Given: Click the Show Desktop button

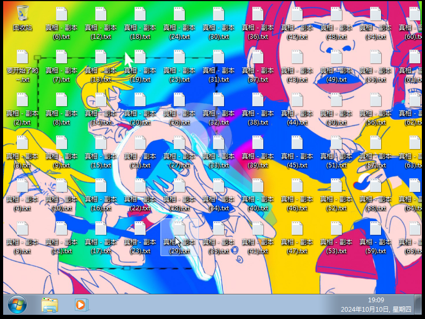Looking at the screenshot, I should coord(418,304).
